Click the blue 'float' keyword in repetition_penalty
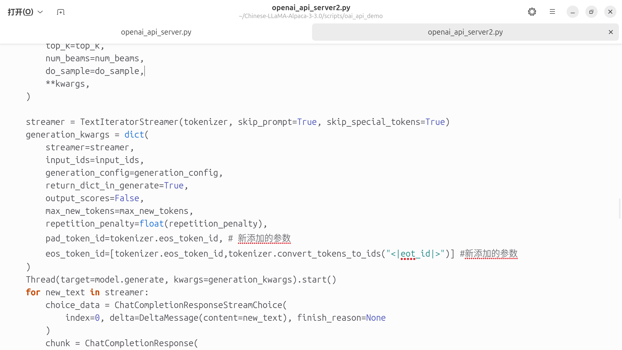The width and height of the screenshot is (622, 350). pos(151,224)
